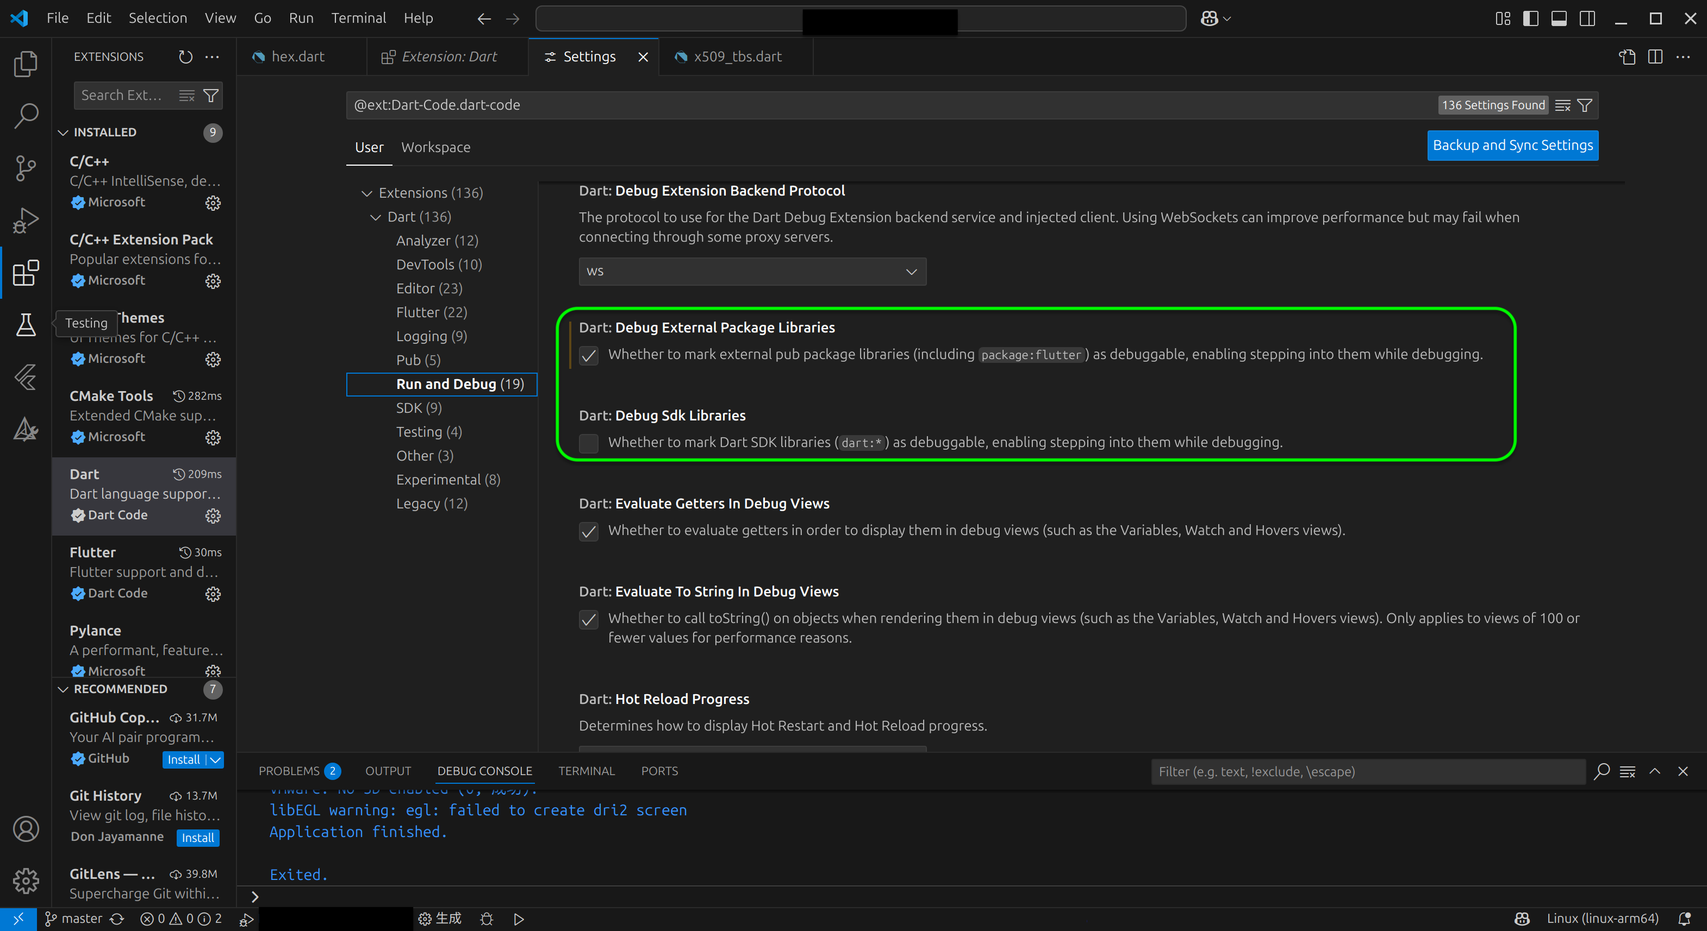Open the Flutter sidebar icon
Viewport: 1707px width, 931px height.
click(x=26, y=377)
